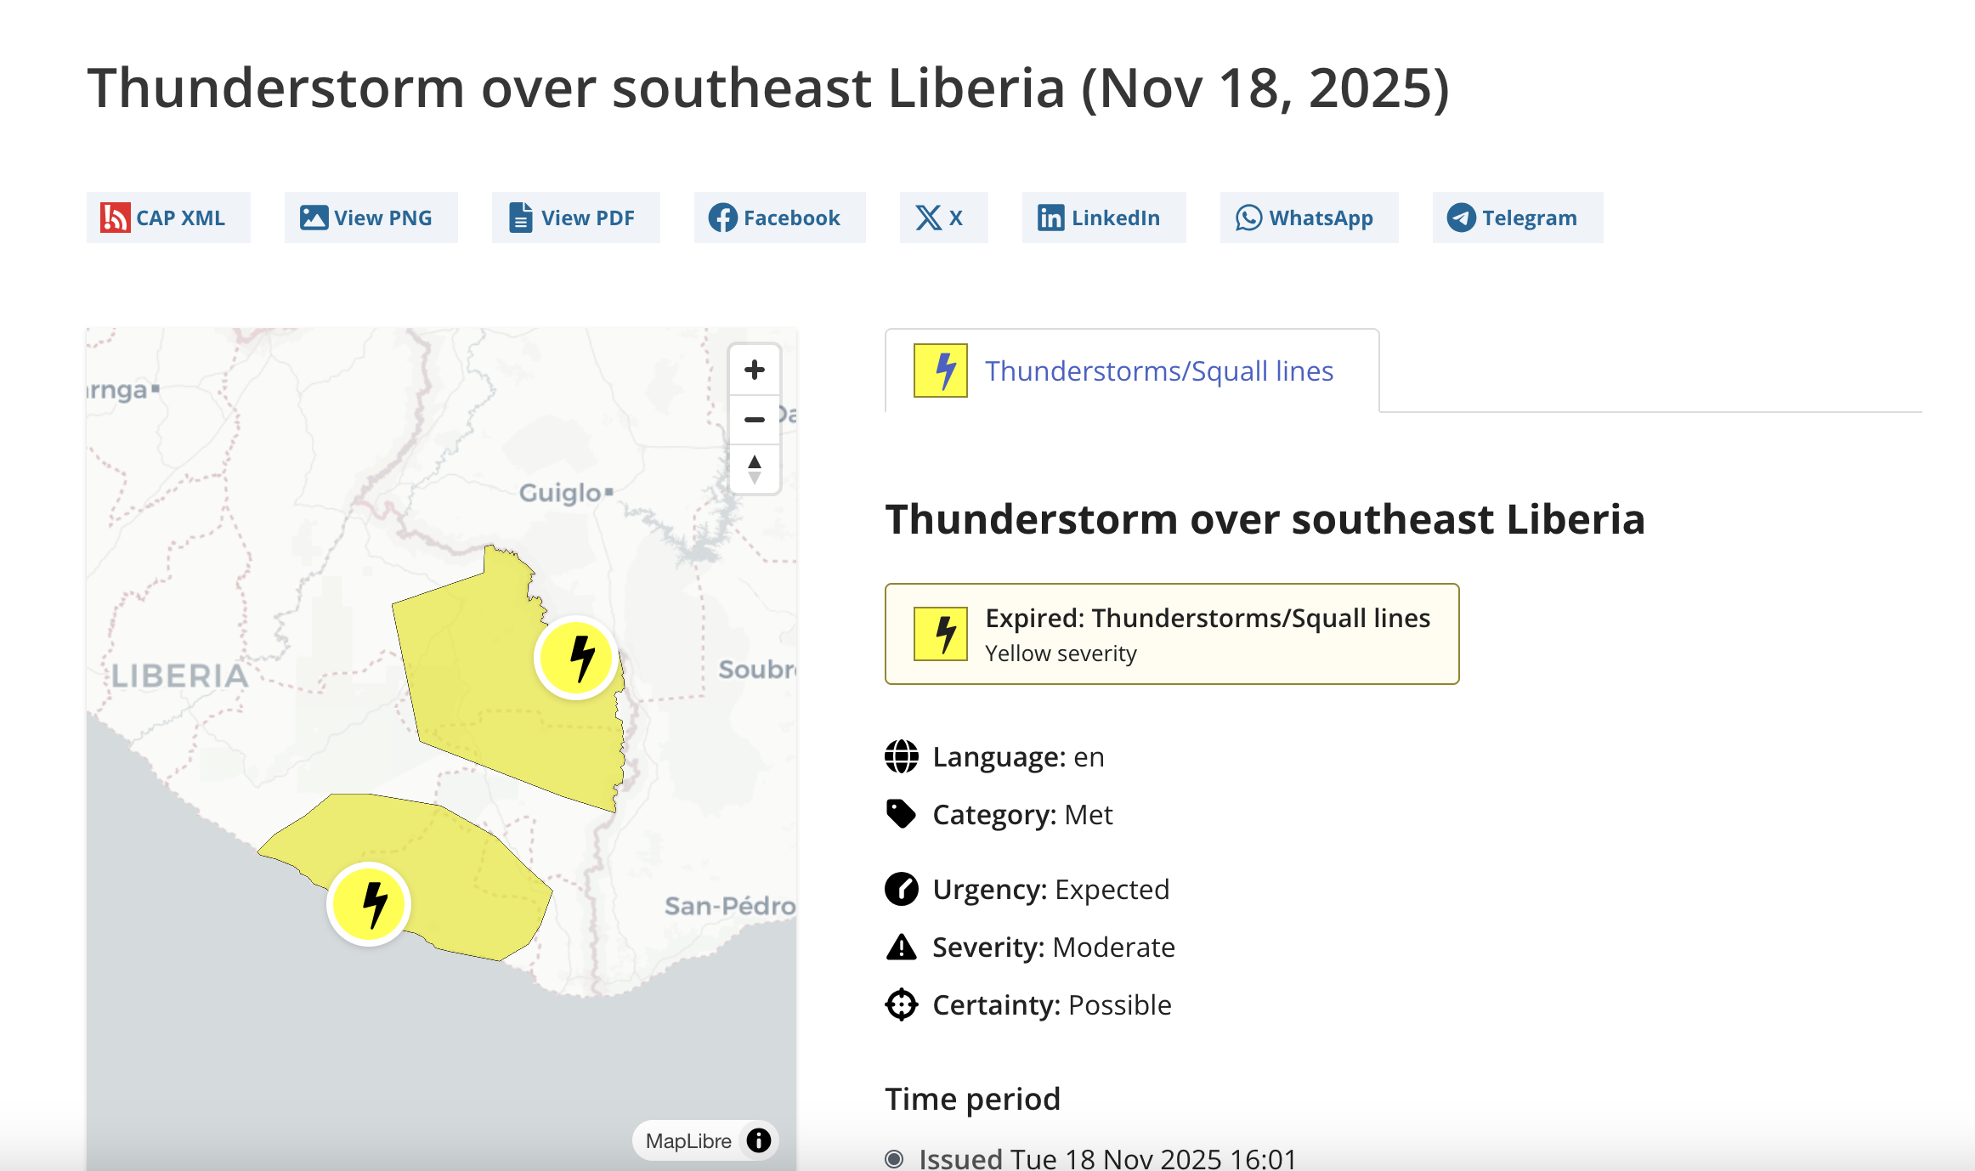
Task: Click the MapLibre attribution text
Action: pos(688,1140)
